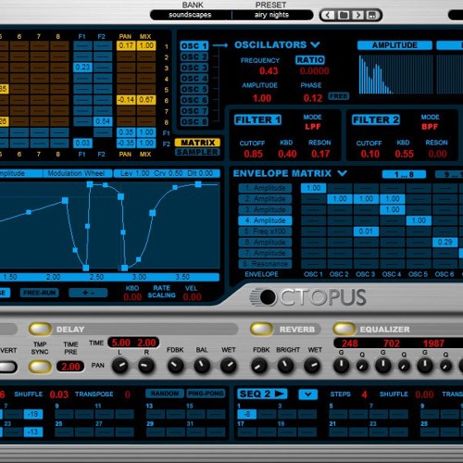Image resolution: width=463 pixels, height=463 pixels.
Task: Toggle sequencer RANDOM mode
Action: click(165, 394)
